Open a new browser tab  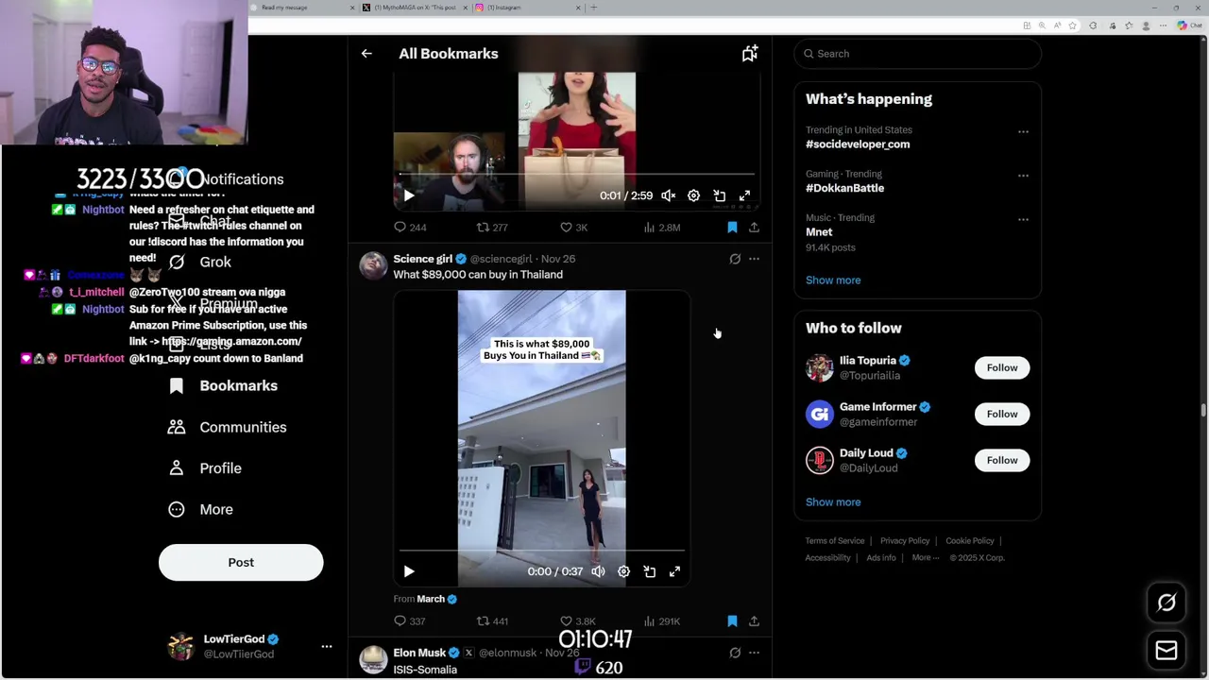click(x=593, y=8)
